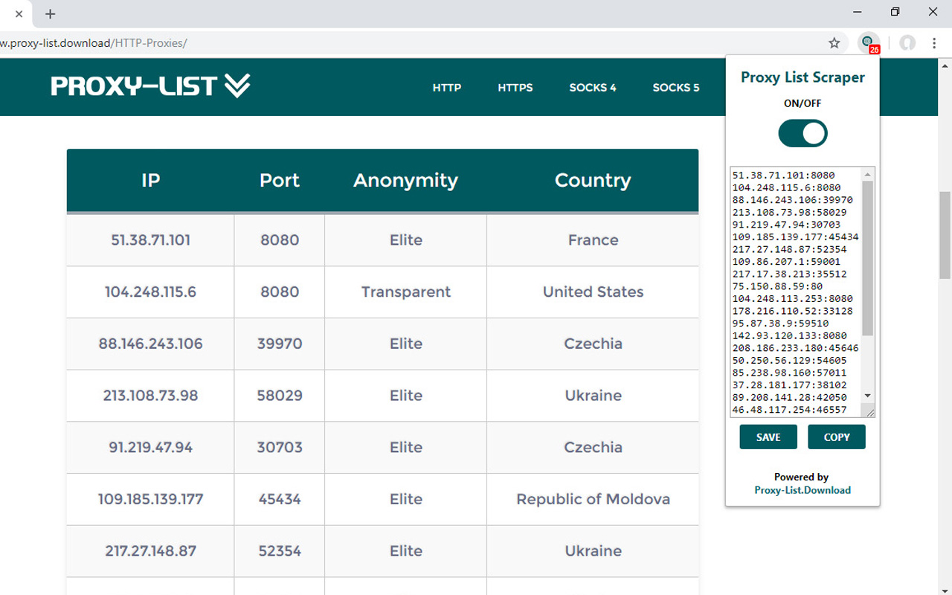952x595 pixels.
Task: Open a new browser tab
Action: [x=50, y=13]
